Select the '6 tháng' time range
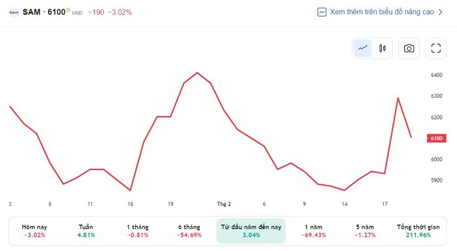Image resolution: width=457 pixels, height=251 pixels. [189, 231]
